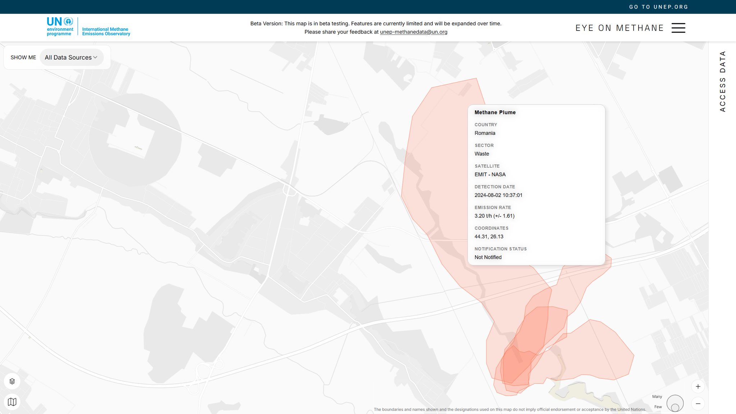
Task: Open the ACCESS DATA side panel
Action: [x=722, y=81]
